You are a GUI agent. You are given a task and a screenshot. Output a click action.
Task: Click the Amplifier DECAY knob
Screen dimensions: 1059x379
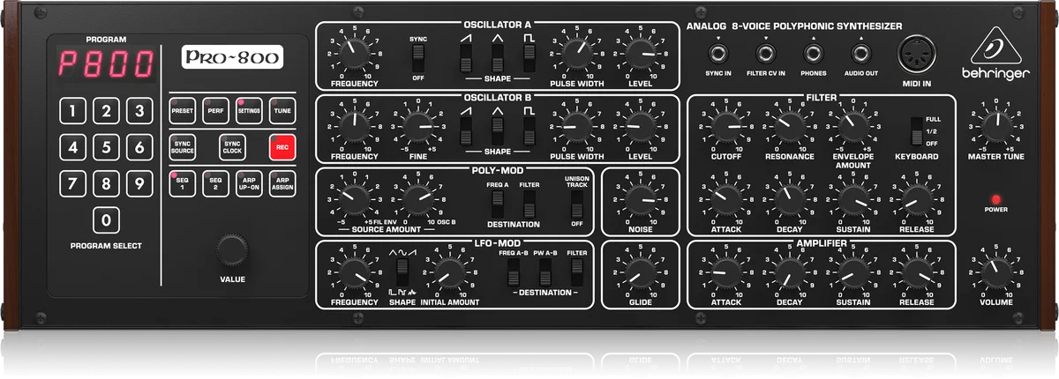tap(790, 273)
